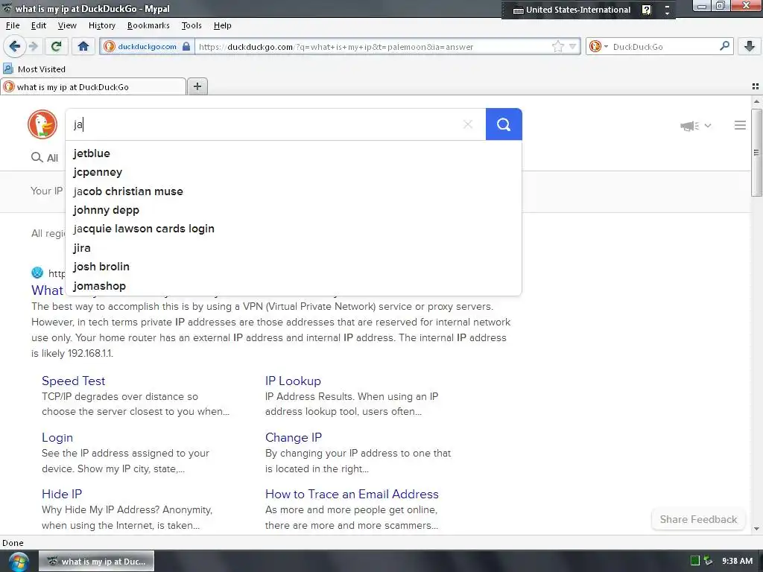Choose 'jacquie lawson cards login' suggestion
The image size is (763, 572).
coord(294,229)
